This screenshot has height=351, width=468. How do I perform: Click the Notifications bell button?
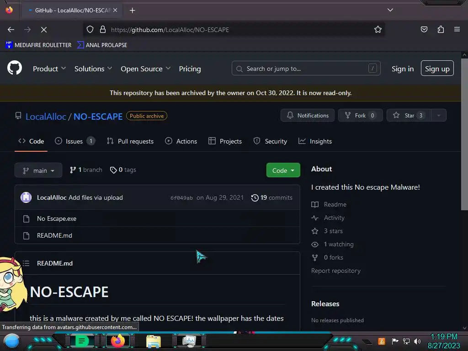pyautogui.click(x=308, y=115)
